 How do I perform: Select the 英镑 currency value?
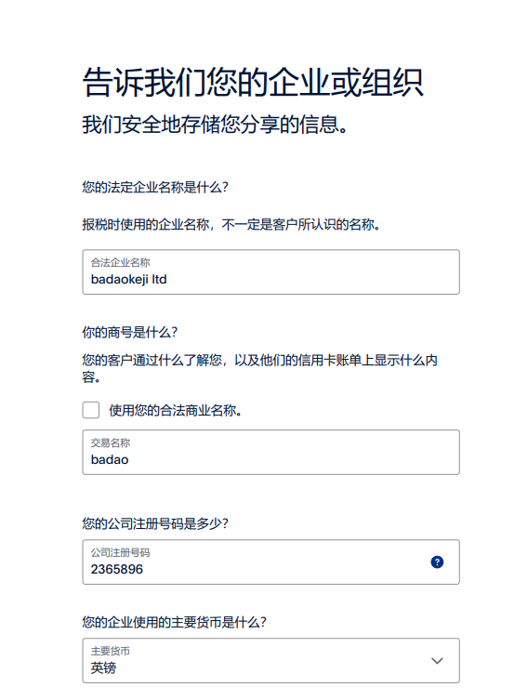coord(103,667)
